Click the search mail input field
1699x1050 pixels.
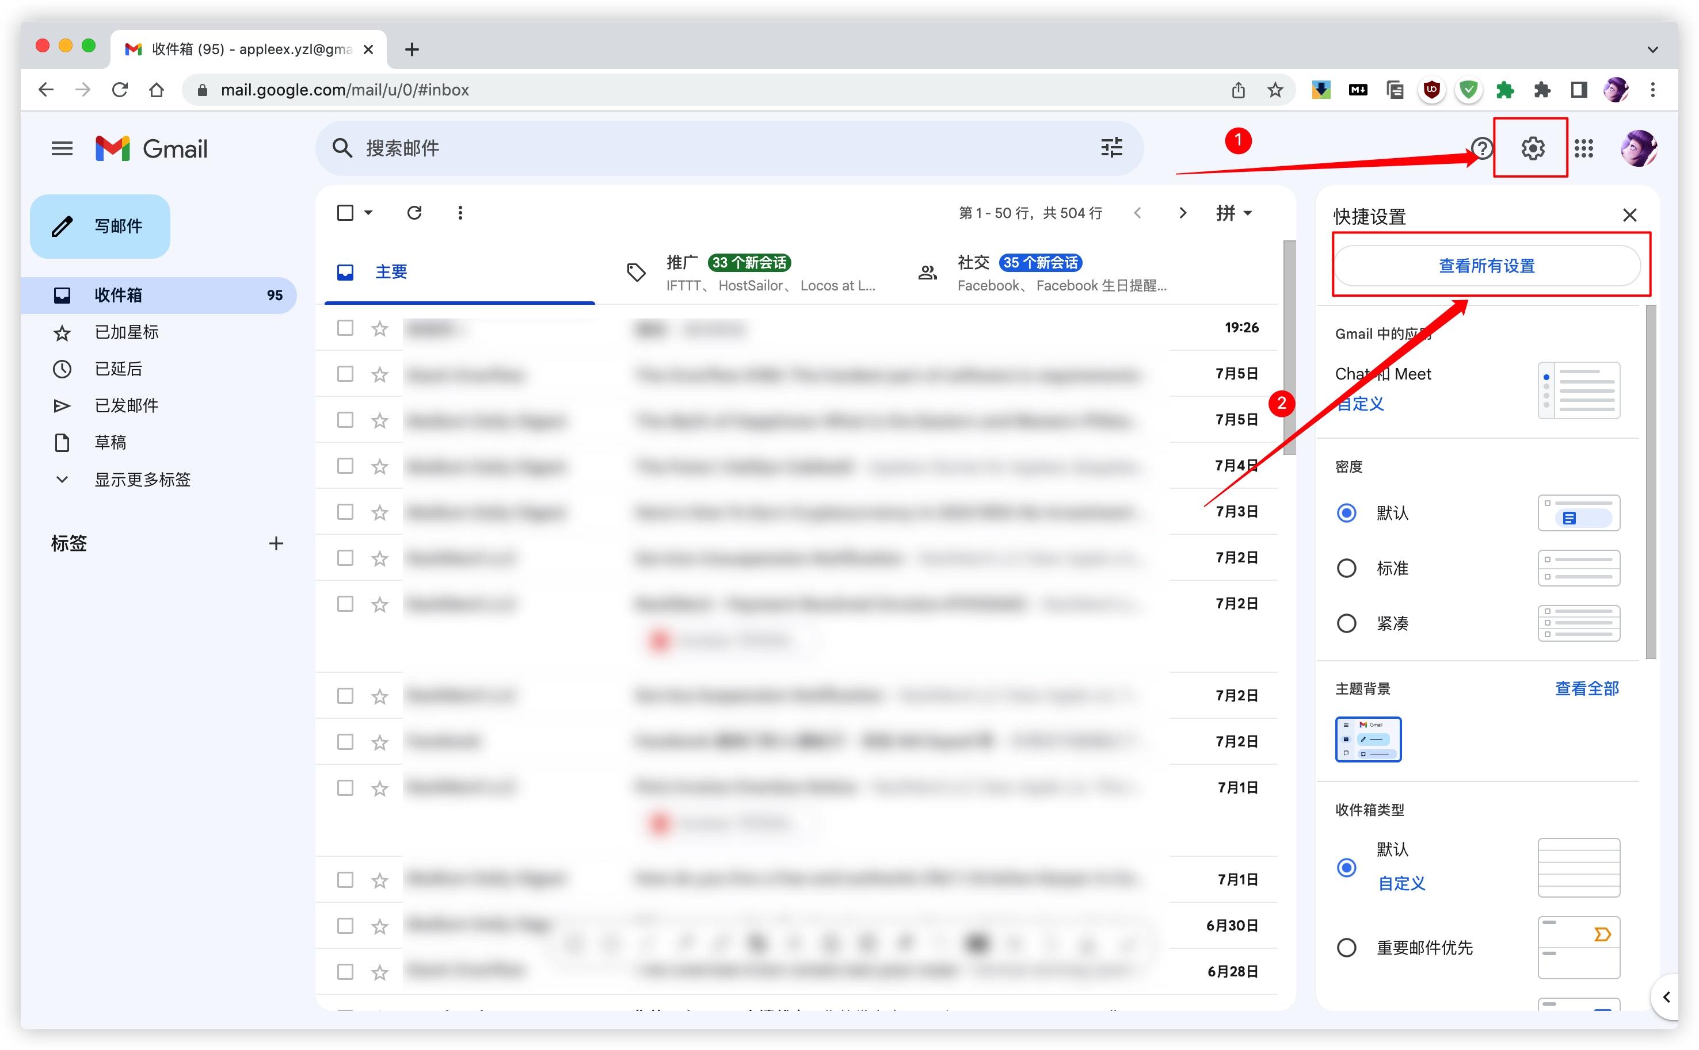point(695,148)
